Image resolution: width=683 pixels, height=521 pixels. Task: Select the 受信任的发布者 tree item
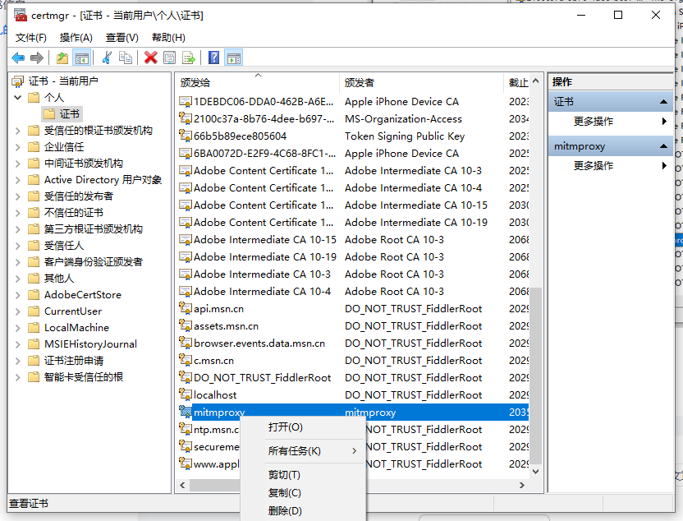79,196
